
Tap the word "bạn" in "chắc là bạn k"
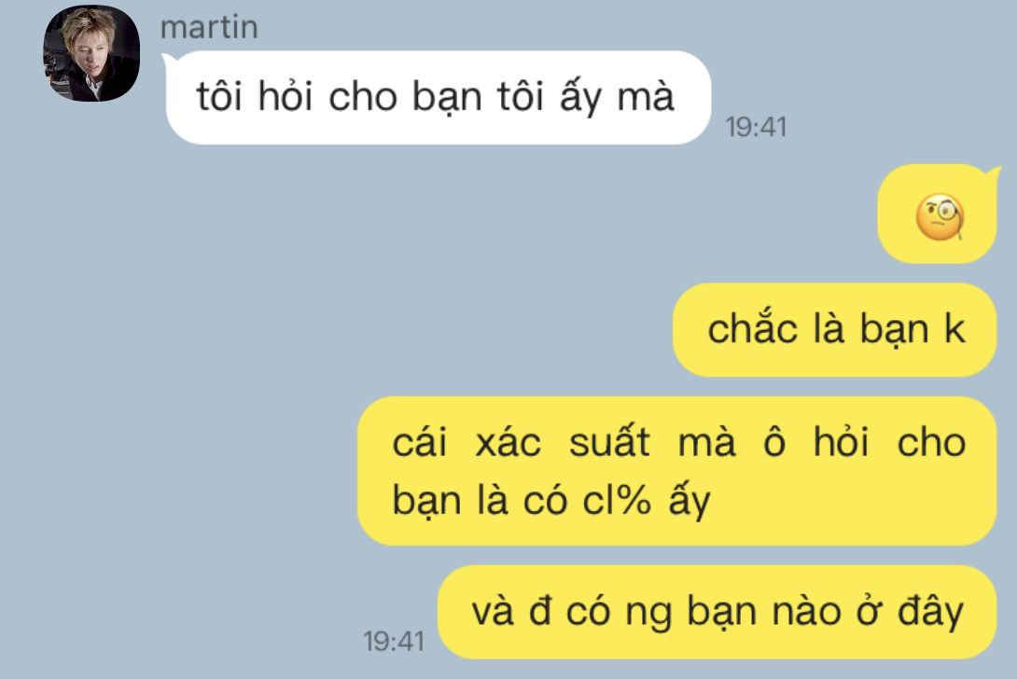coord(895,330)
